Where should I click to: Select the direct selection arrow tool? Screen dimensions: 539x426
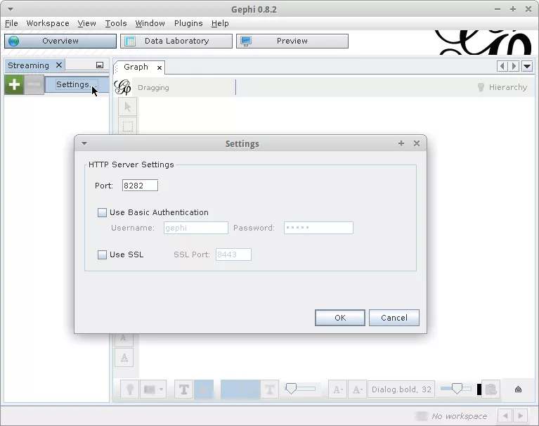pos(127,107)
